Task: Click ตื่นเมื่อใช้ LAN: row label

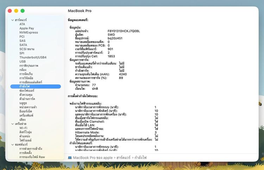Action: [85, 125]
